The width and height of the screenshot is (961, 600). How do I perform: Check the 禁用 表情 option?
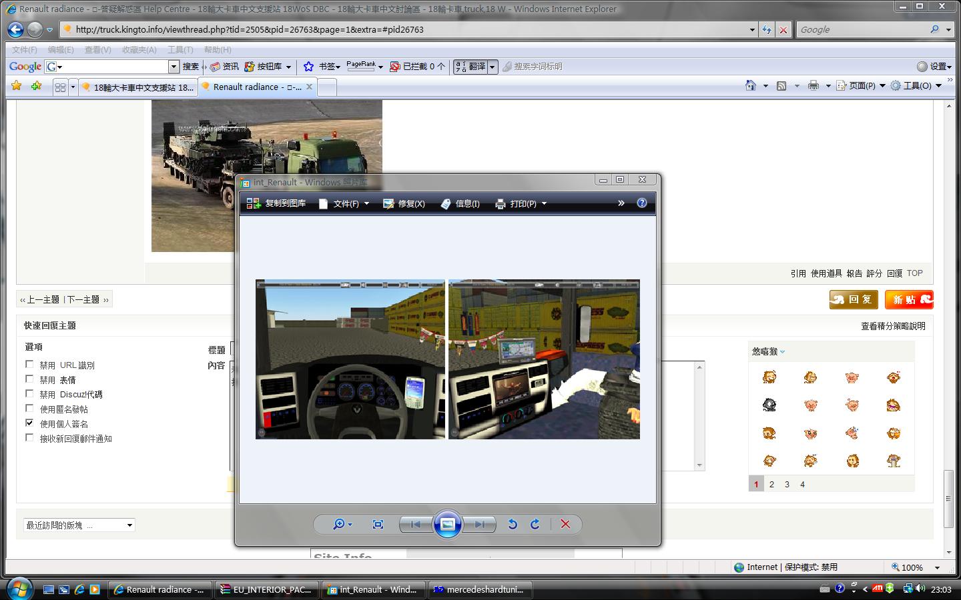(x=29, y=379)
